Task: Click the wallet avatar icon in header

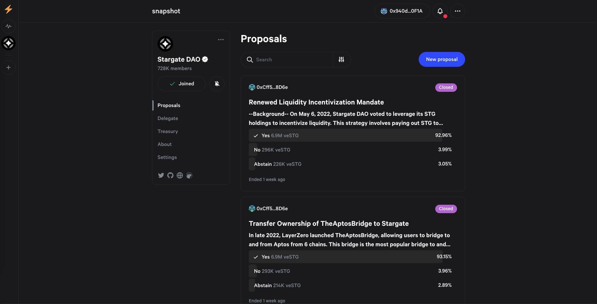Action: click(384, 11)
